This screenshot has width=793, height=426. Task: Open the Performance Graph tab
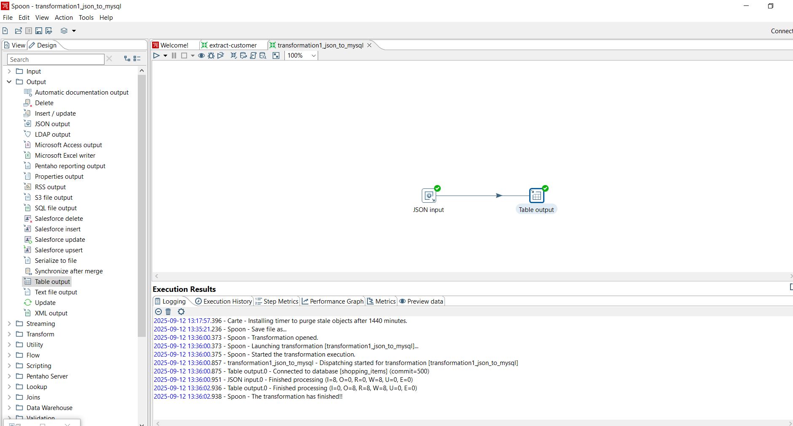pos(333,301)
